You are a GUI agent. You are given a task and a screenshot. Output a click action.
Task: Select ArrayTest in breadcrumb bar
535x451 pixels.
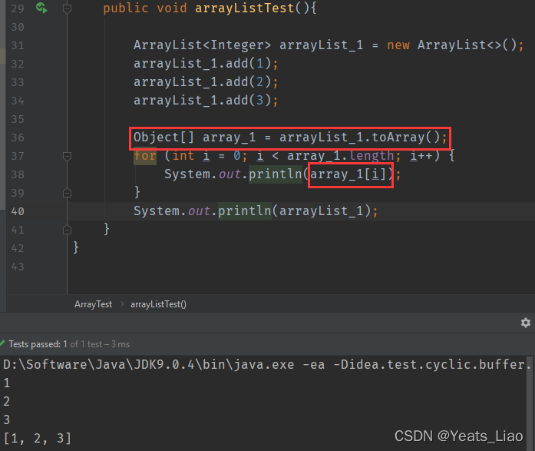click(93, 304)
